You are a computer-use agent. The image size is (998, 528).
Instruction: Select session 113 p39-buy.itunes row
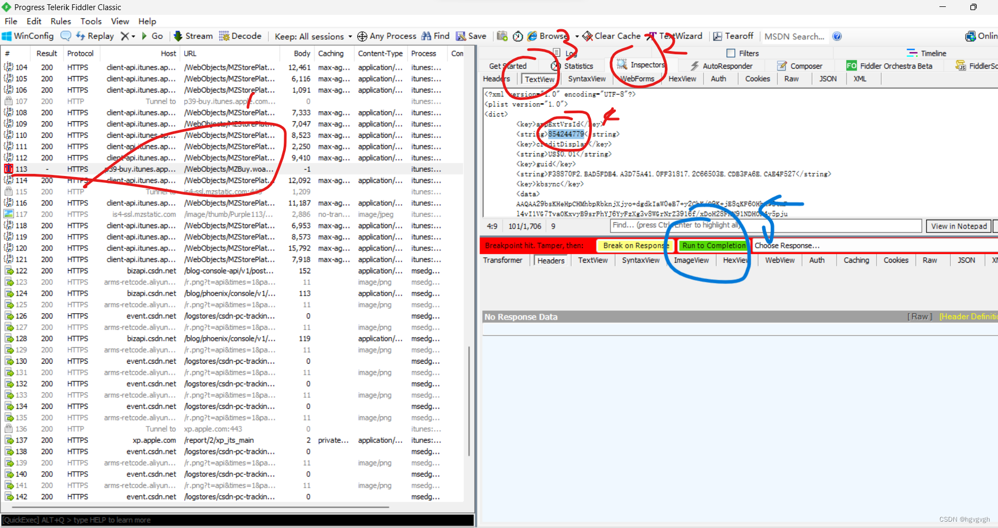coord(232,169)
